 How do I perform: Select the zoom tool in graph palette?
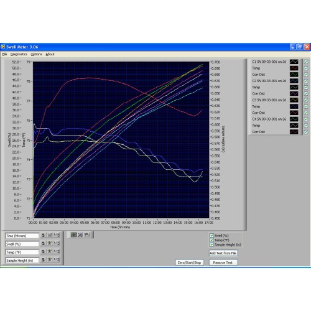[80, 234]
